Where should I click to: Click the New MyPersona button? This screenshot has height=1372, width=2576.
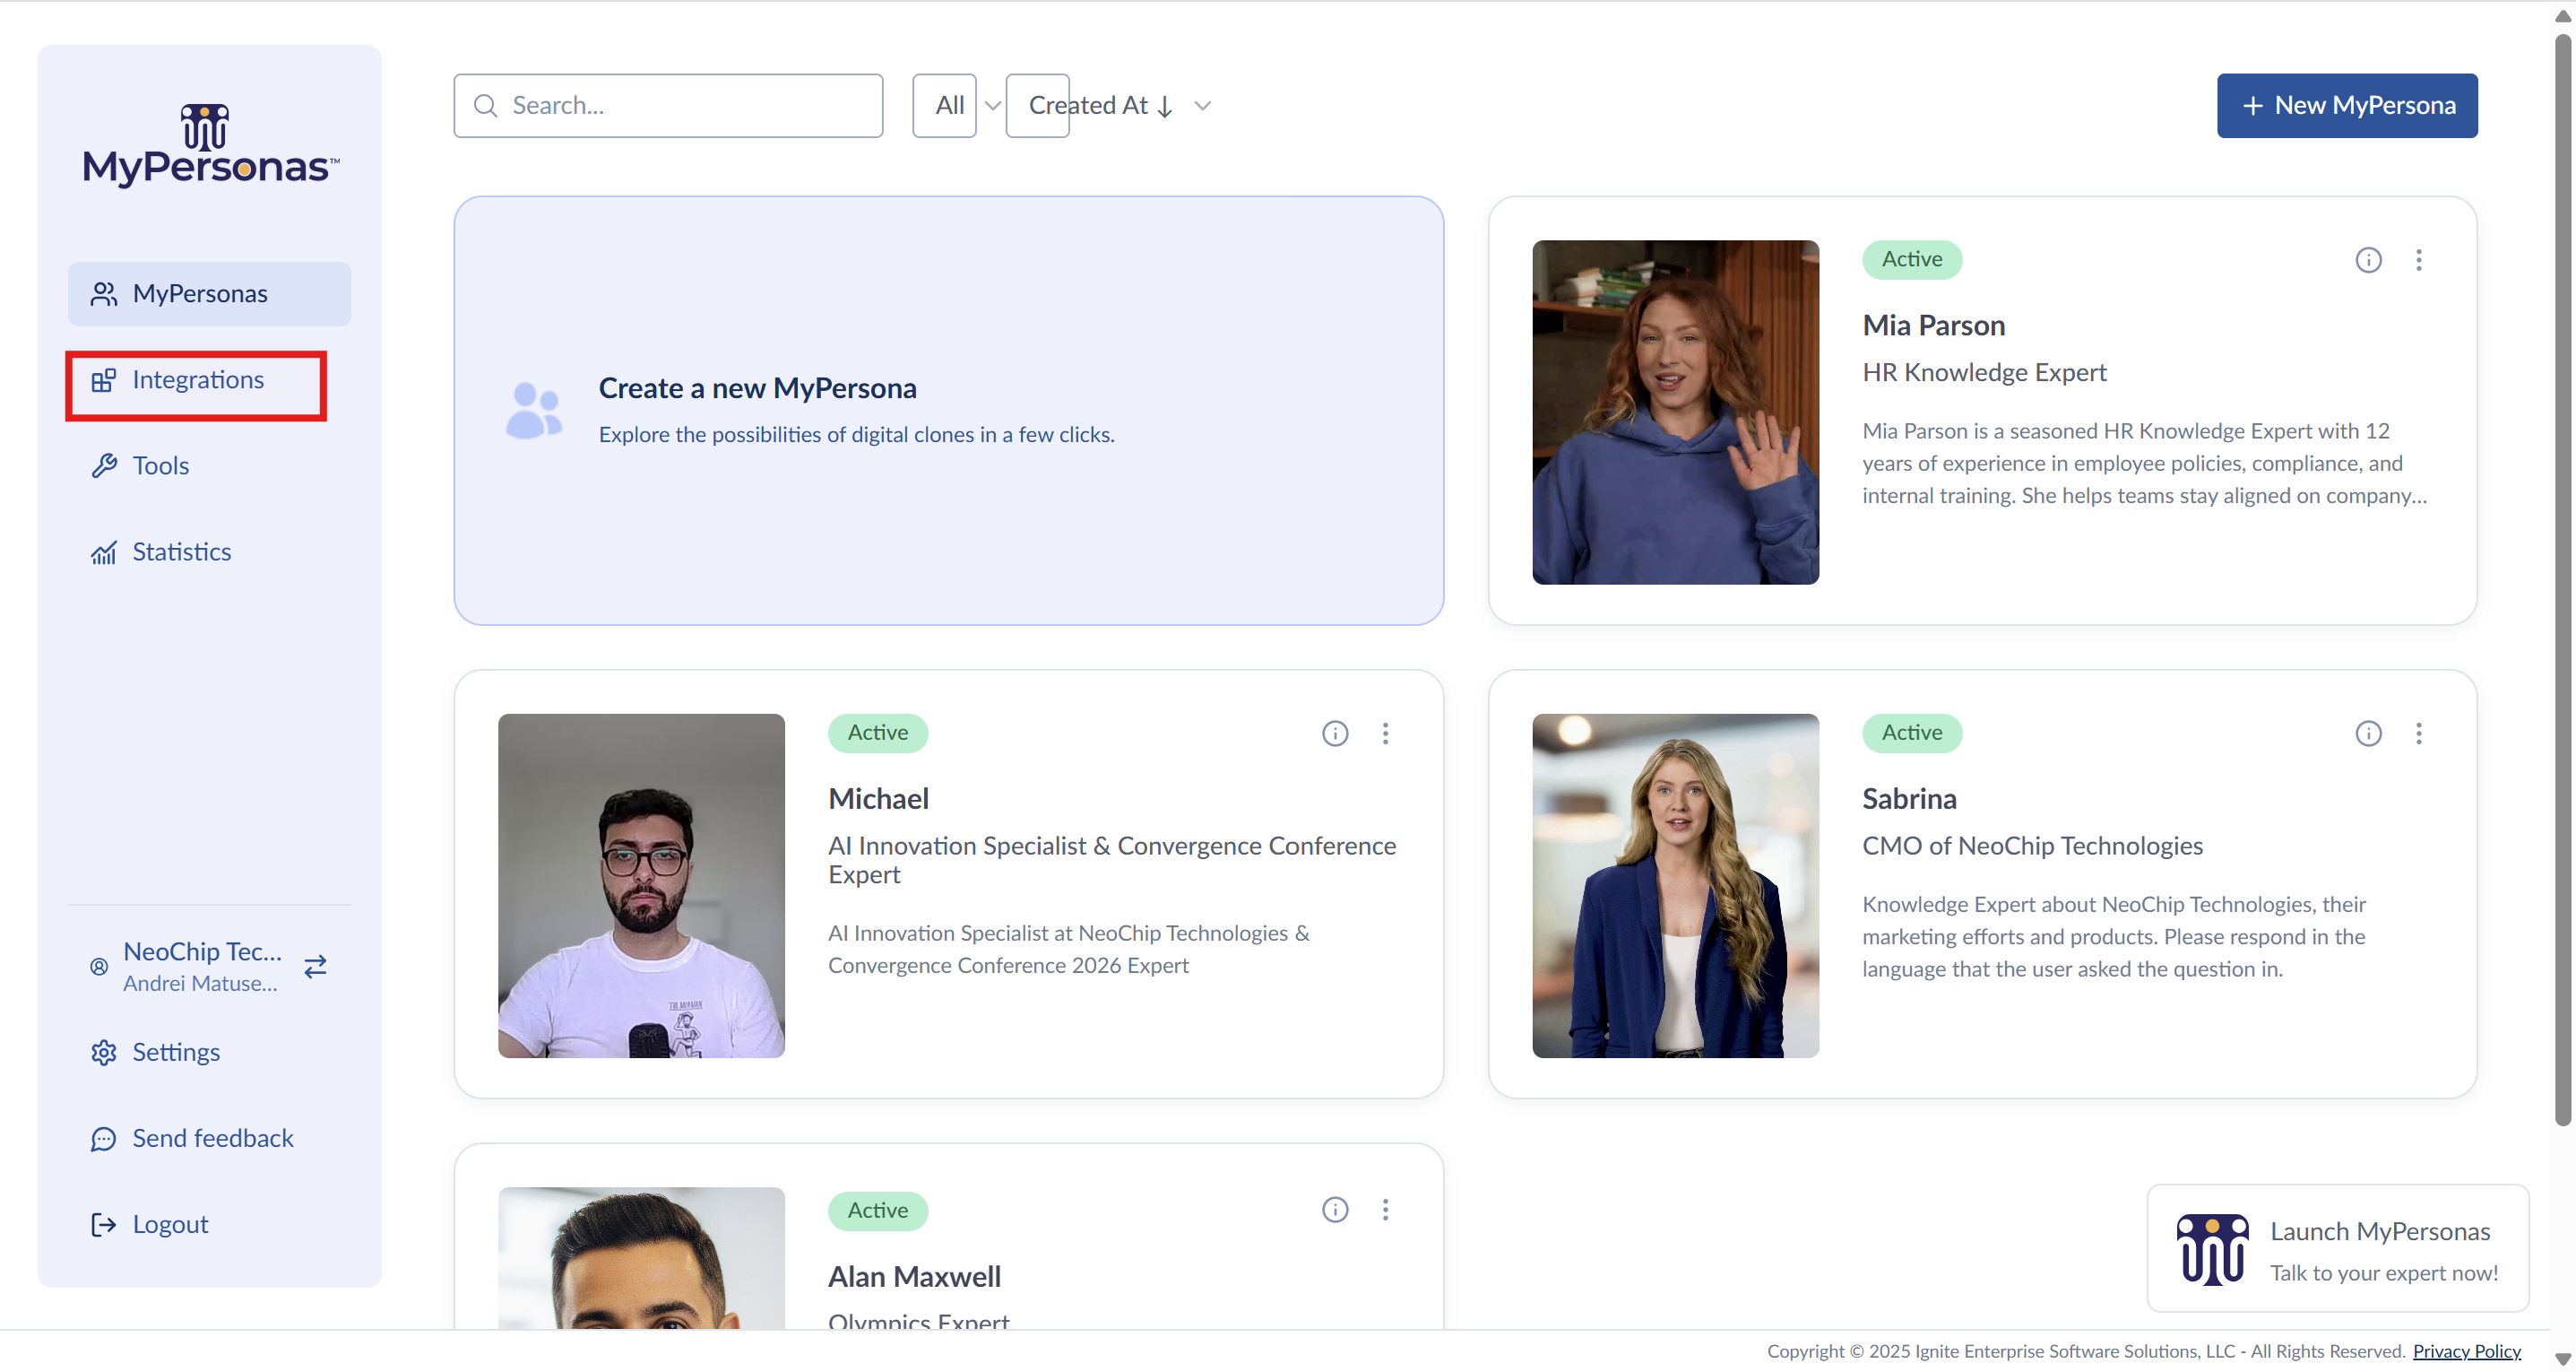coord(2346,105)
